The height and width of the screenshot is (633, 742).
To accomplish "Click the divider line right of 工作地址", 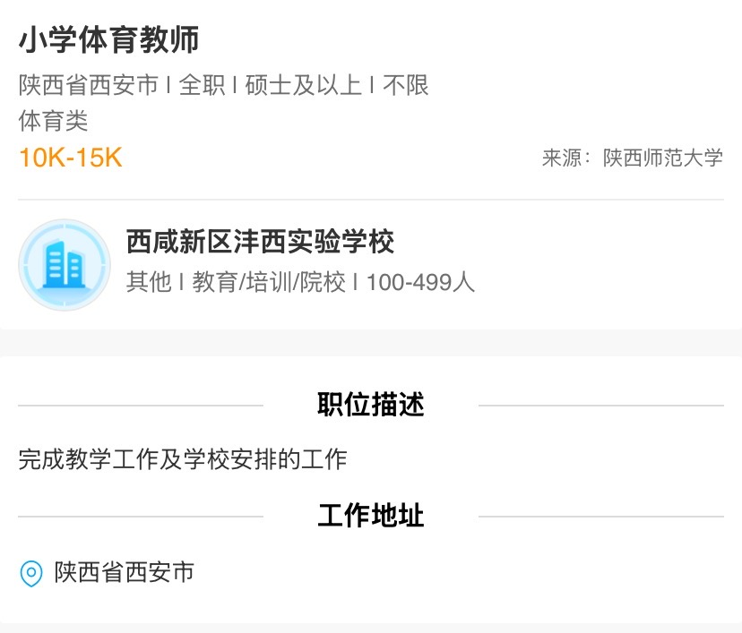I will 600,517.
